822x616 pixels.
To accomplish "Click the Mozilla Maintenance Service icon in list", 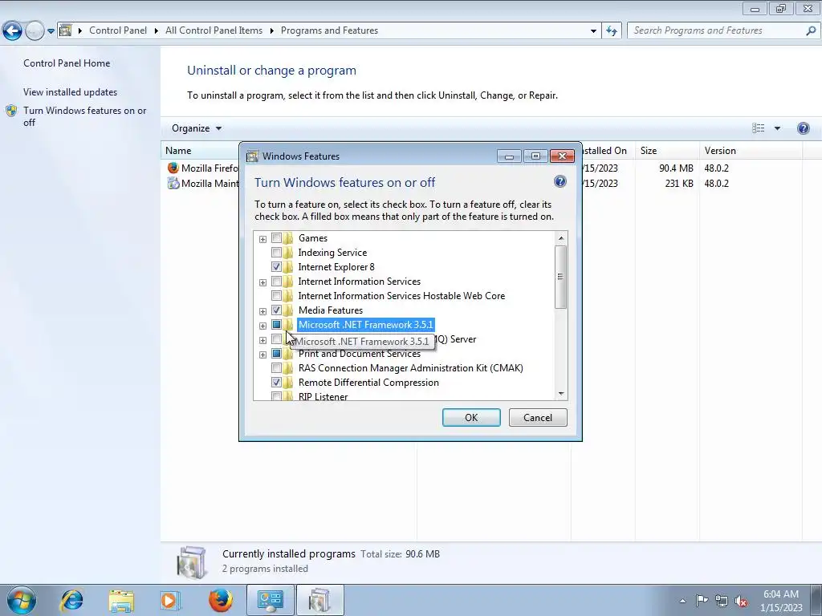I will 173,183.
